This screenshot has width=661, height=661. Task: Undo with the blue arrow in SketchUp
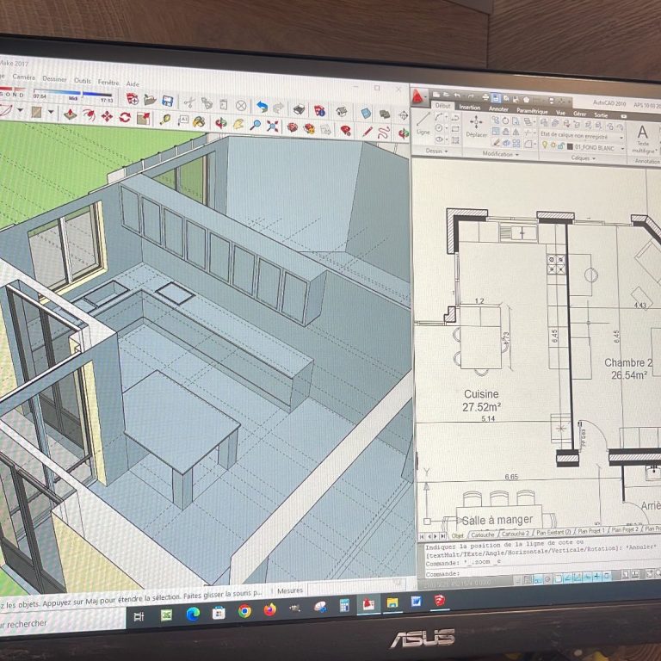tap(262, 107)
